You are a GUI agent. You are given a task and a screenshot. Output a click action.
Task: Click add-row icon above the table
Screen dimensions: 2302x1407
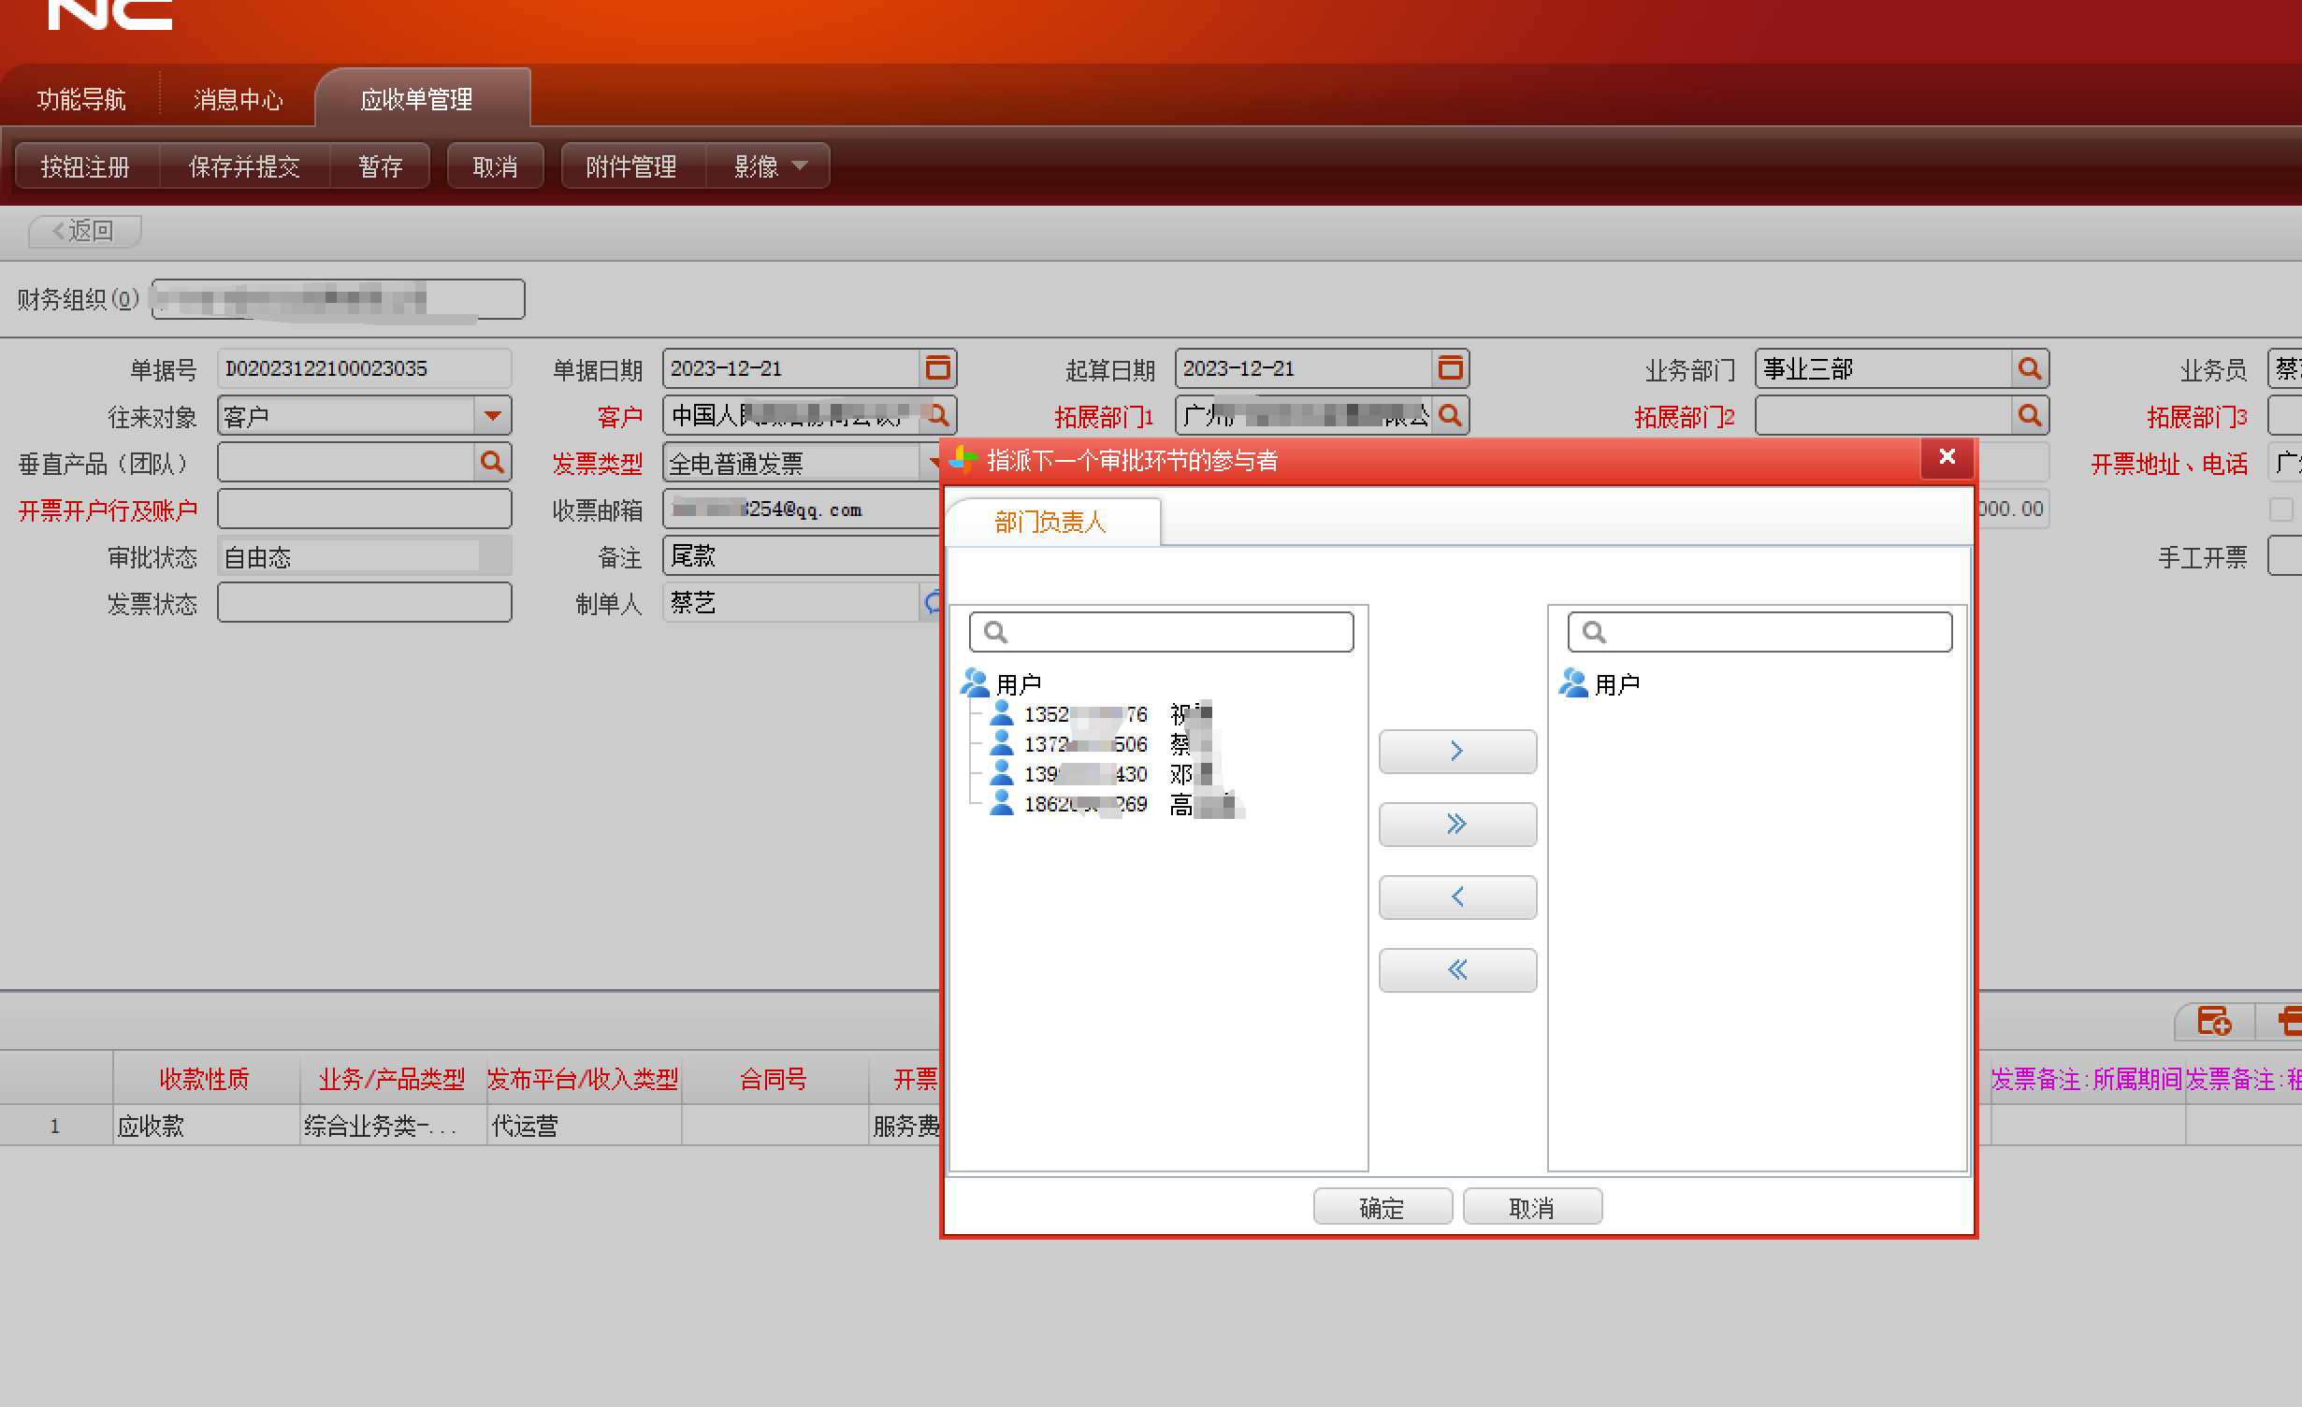2214,1021
